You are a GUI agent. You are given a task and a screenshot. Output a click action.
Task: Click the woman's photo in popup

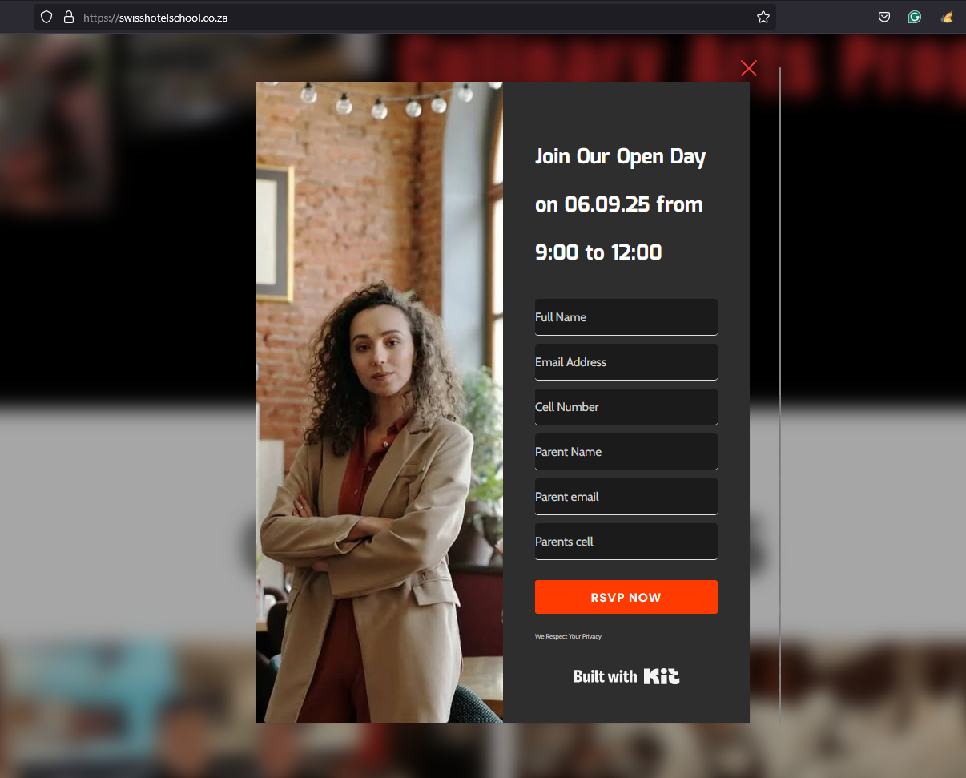(380, 402)
